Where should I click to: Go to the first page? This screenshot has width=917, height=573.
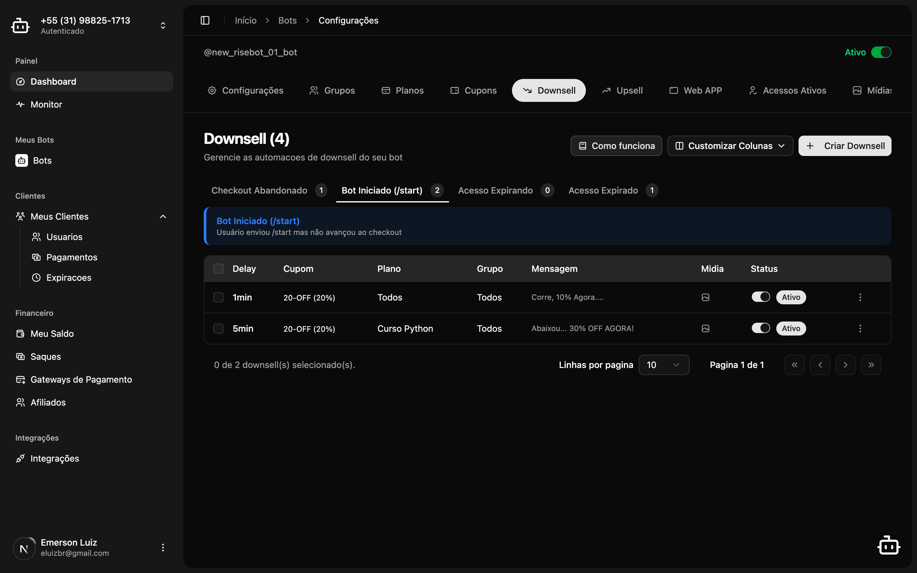tap(795, 365)
